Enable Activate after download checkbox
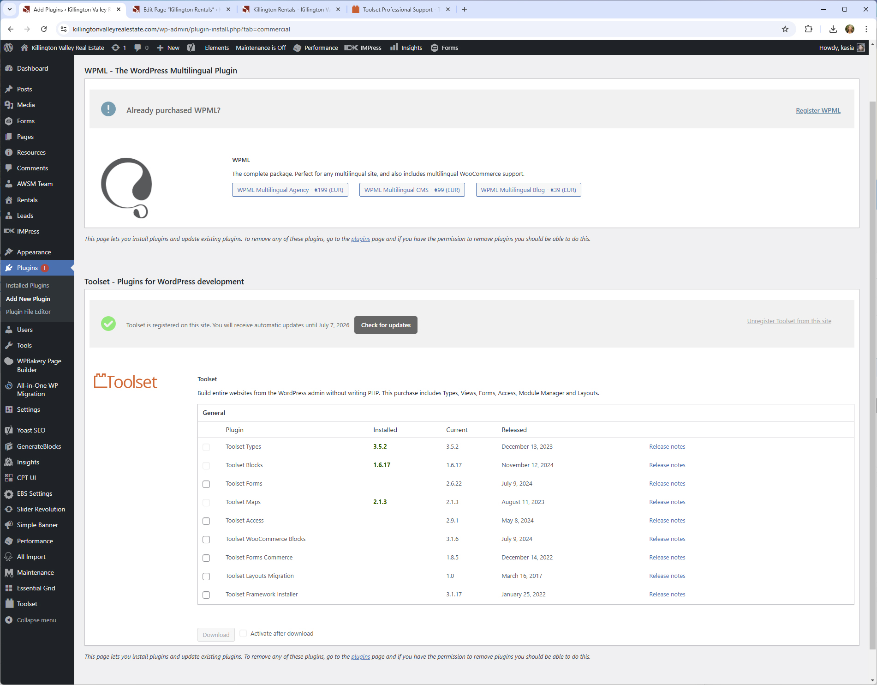Image resolution: width=877 pixels, height=685 pixels. [243, 633]
